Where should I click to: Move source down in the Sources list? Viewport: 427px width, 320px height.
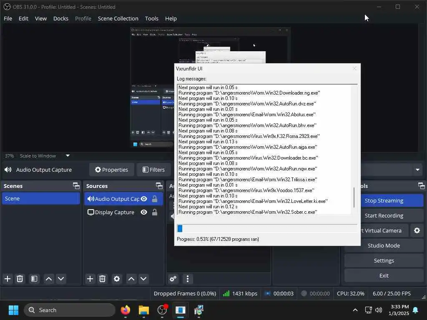143,279
